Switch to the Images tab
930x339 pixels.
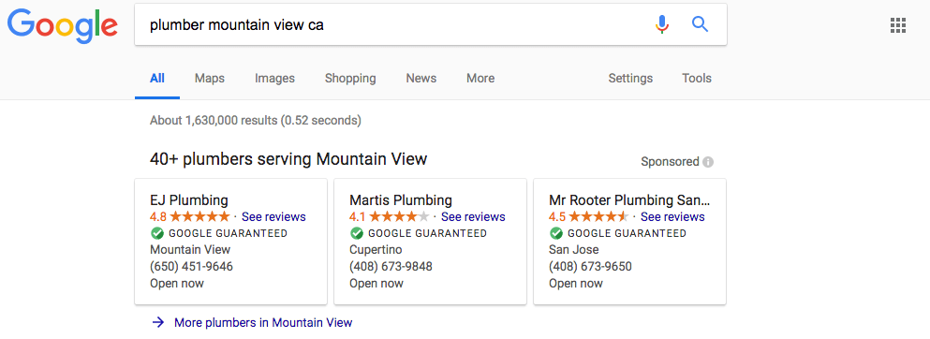click(x=274, y=79)
